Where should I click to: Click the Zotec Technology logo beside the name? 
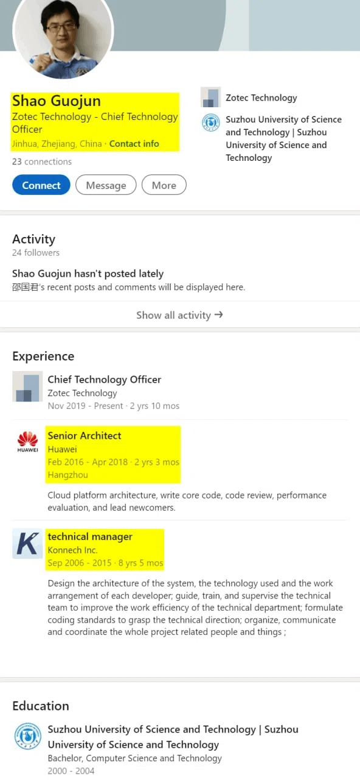210,97
